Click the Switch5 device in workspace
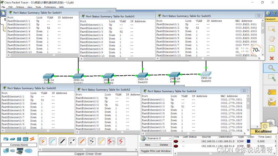This screenshot has height=156, width=278. (206, 74)
